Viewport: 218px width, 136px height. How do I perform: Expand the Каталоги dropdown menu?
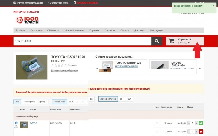(x=36, y=30)
